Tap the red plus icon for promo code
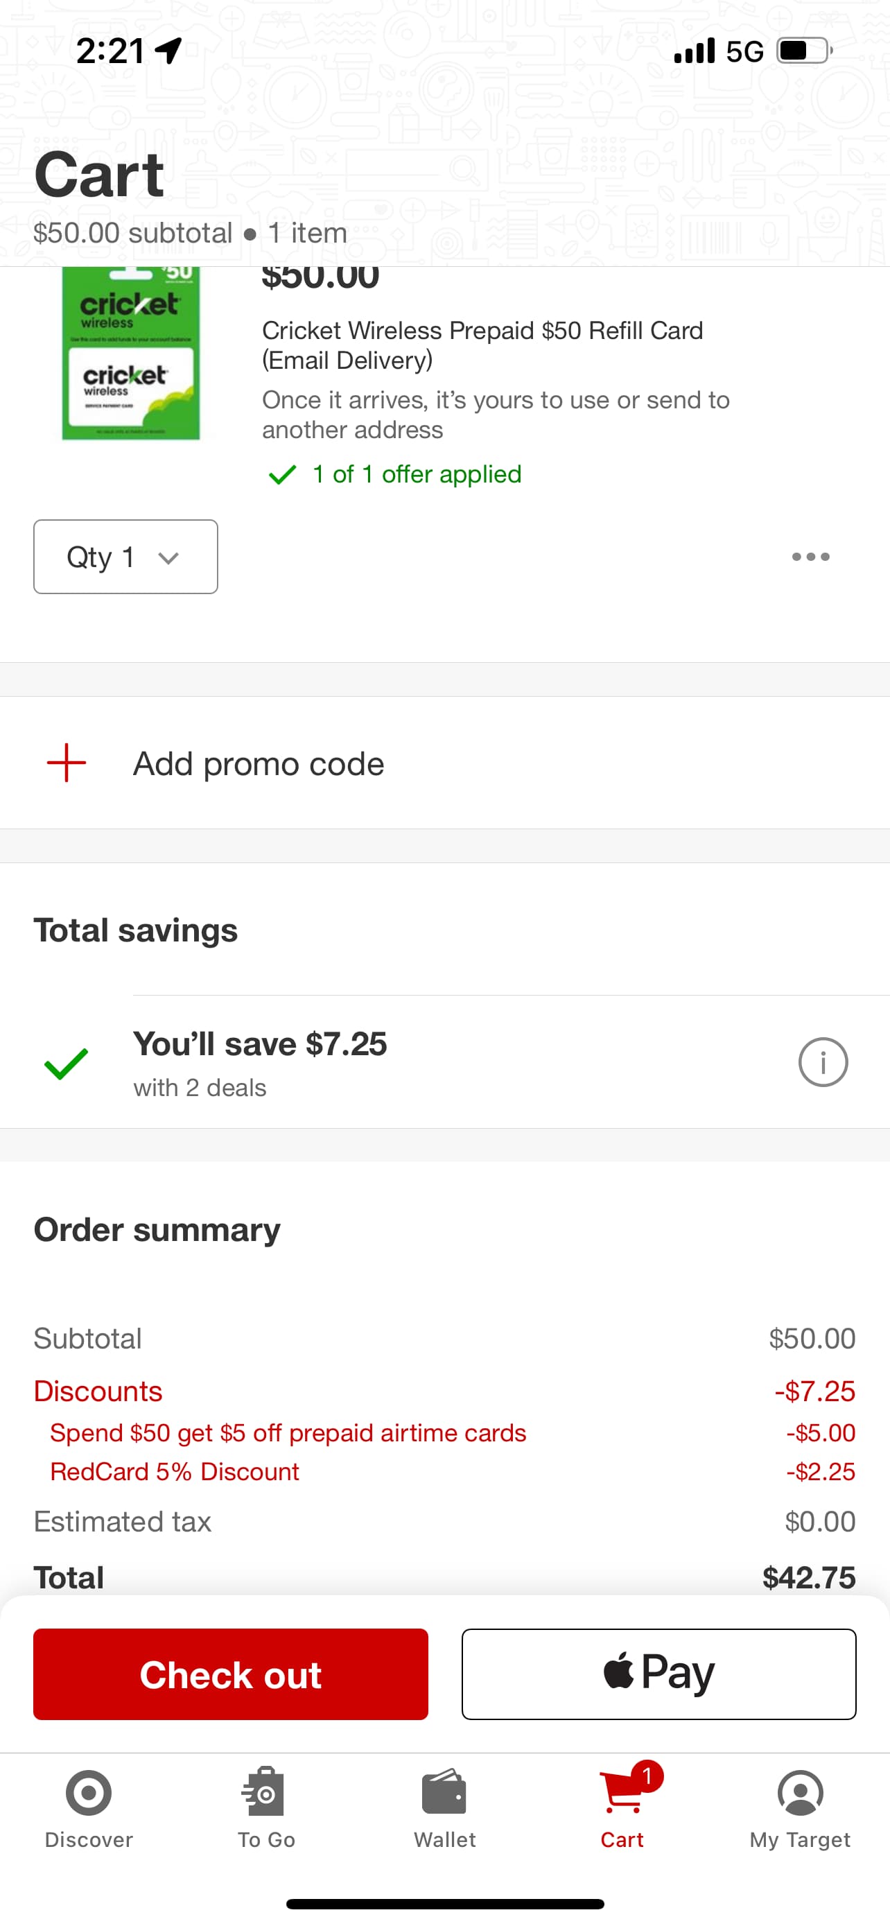The width and height of the screenshot is (890, 1926). [x=67, y=763]
